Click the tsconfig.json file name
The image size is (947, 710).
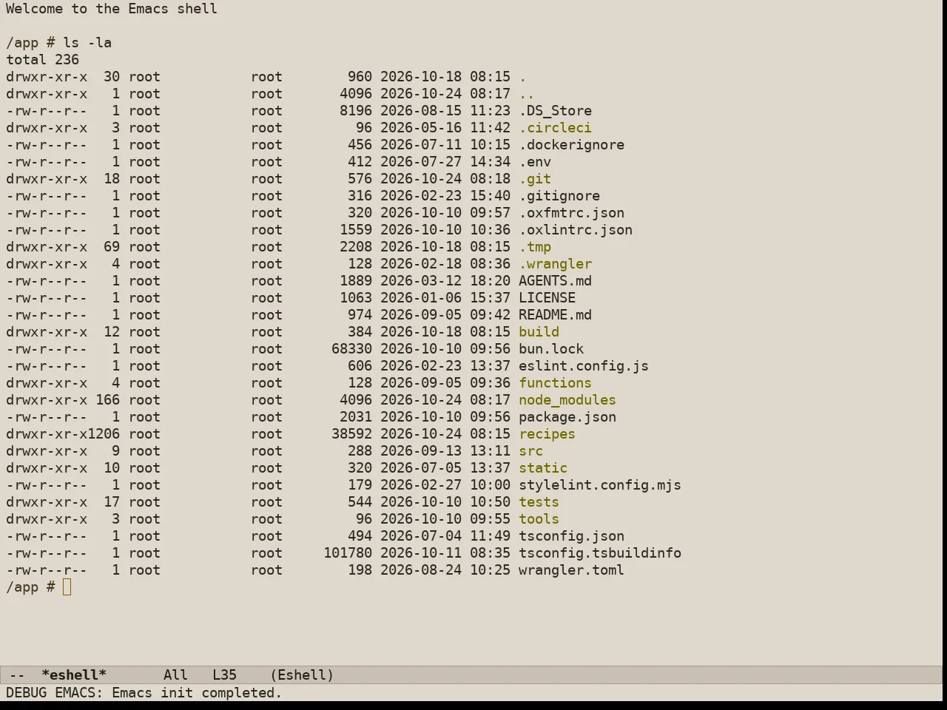pyautogui.click(x=571, y=536)
